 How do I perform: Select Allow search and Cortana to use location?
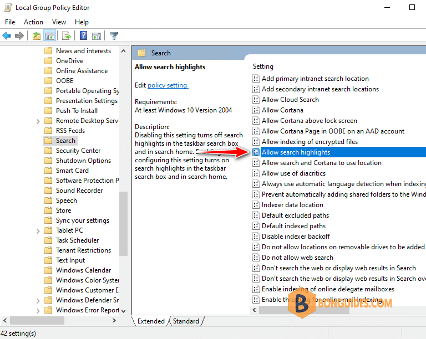point(321,163)
